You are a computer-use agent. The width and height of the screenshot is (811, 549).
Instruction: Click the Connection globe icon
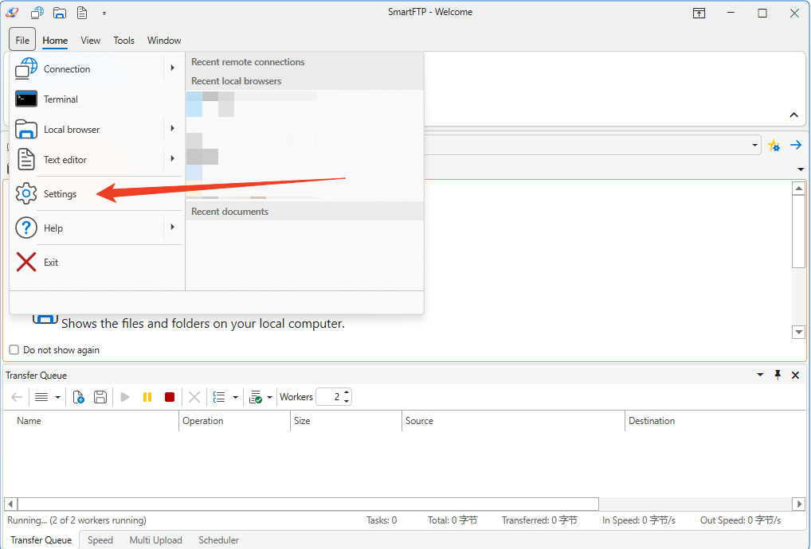click(25, 68)
